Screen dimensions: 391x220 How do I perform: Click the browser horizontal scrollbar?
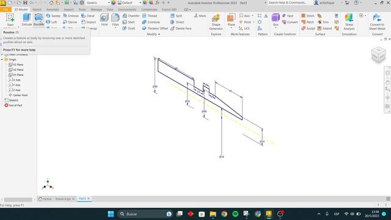(18, 200)
